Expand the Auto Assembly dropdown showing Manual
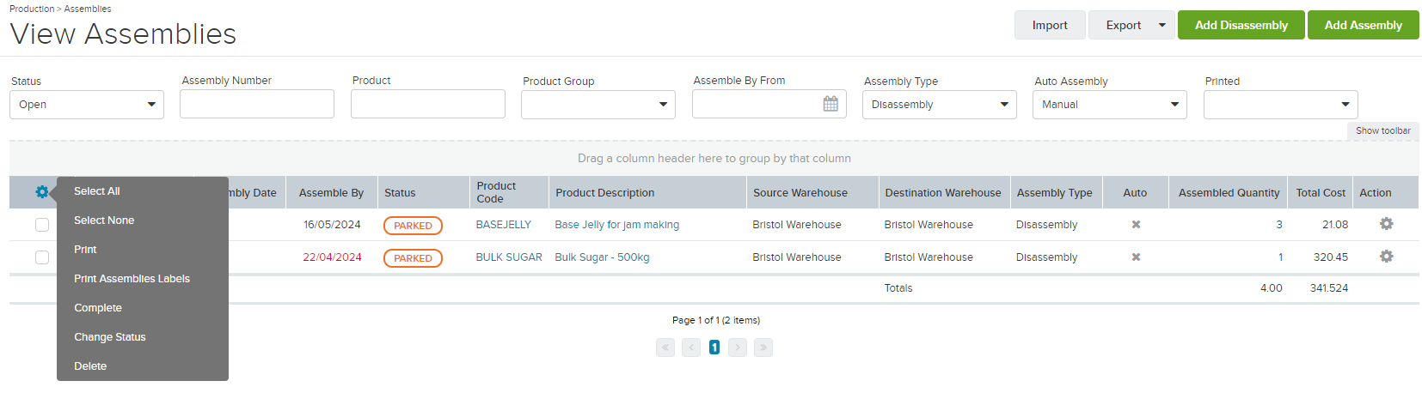Screen dimensions: 1422x399 pyautogui.click(x=1110, y=105)
